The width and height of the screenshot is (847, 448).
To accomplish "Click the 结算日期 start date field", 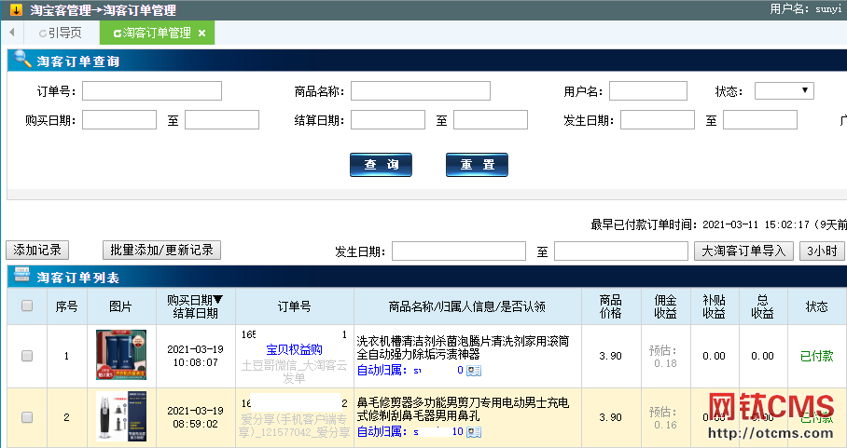I will (x=388, y=119).
